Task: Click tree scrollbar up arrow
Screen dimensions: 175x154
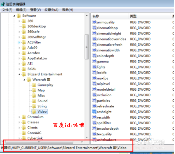Action: (x=87, y=15)
